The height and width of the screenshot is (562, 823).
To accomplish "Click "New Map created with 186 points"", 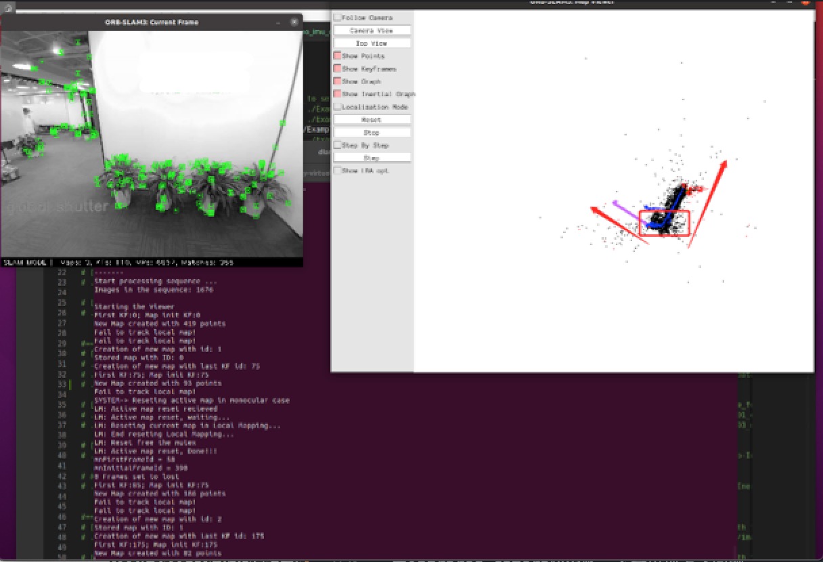I will (x=160, y=494).
